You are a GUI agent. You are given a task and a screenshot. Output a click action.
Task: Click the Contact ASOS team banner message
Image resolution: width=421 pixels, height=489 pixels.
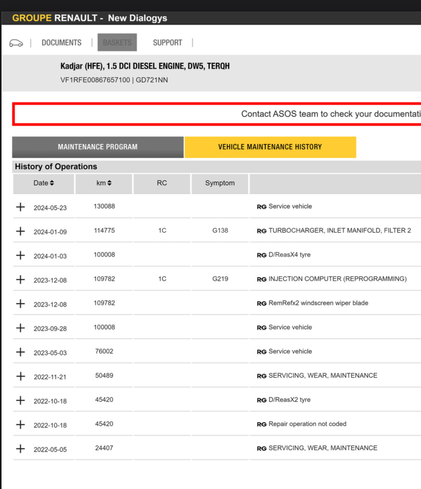point(331,114)
